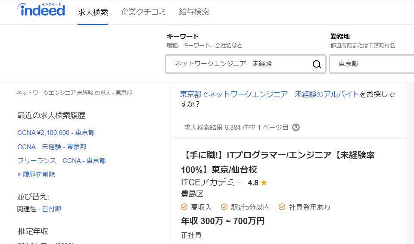Focus the 勤務地 field containing 東京都

pos(372,64)
